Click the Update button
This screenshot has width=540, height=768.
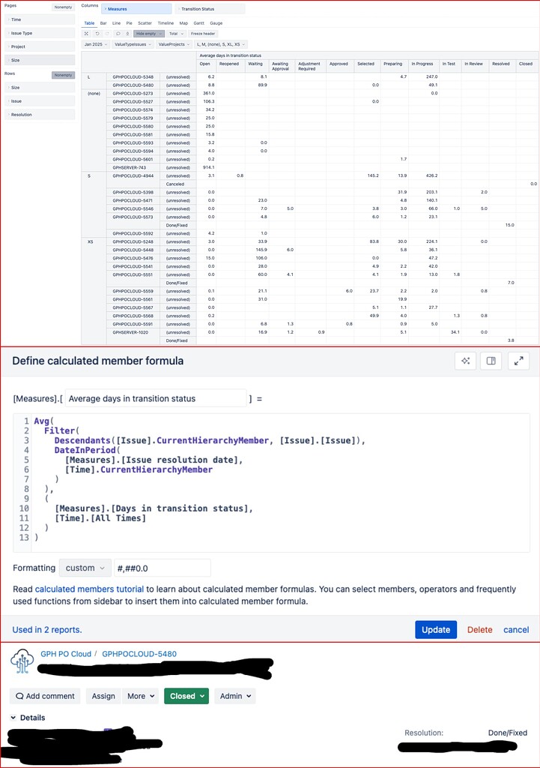(x=436, y=630)
